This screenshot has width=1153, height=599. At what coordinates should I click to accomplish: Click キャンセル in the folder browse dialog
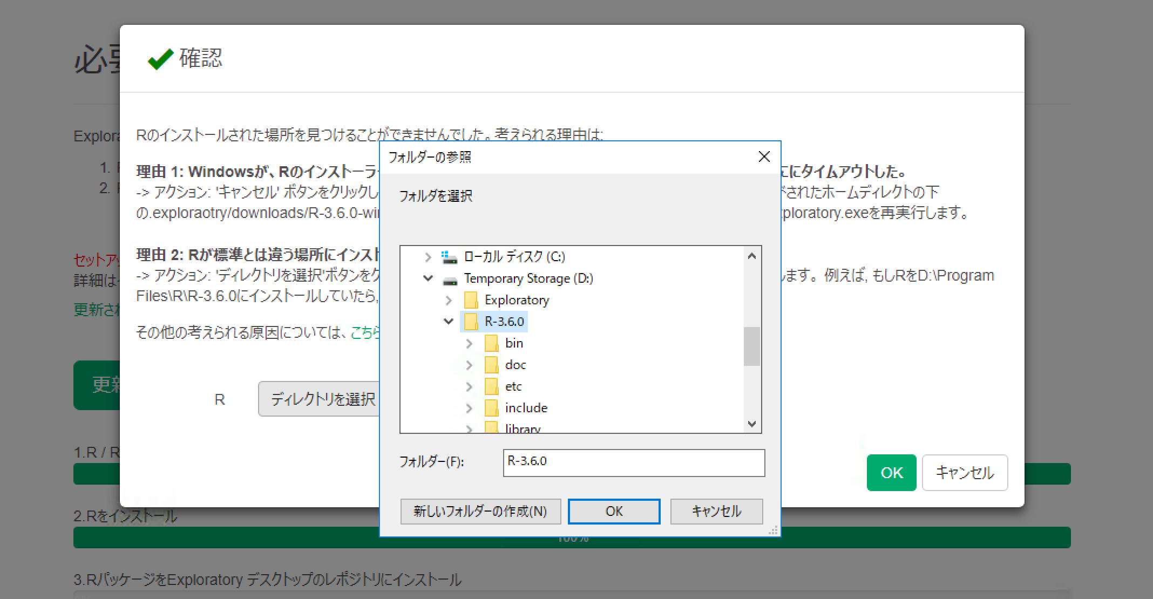pyautogui.click(x=716, y=511)
